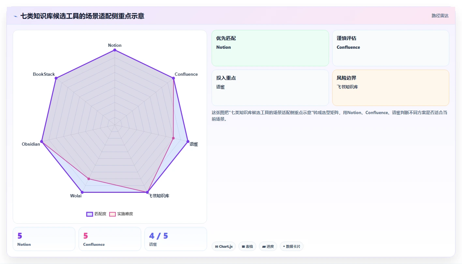The image size is (462, 264).
Task: Click the stat card showing 5 Confluence
Action: [110, 239]
